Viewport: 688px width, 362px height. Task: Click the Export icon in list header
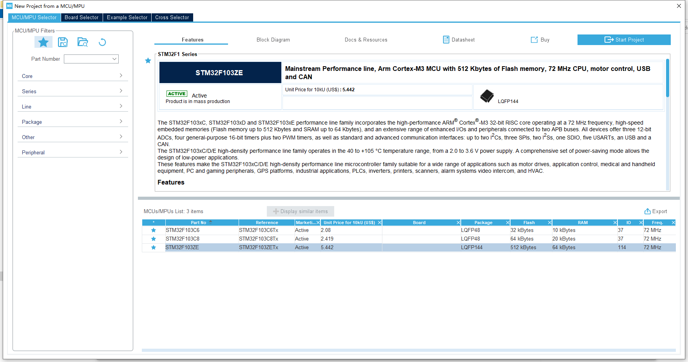648,211
